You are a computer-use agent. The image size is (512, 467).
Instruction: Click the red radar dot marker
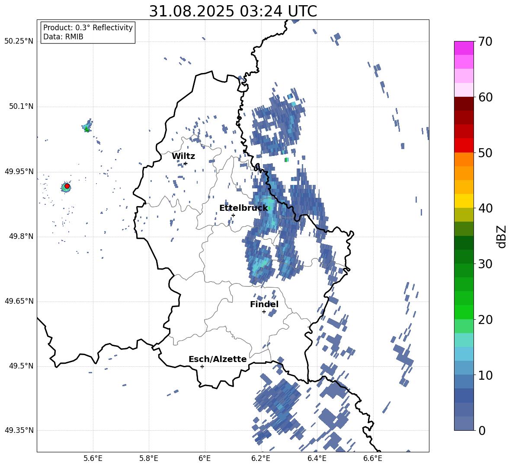[x=67, y=186]
